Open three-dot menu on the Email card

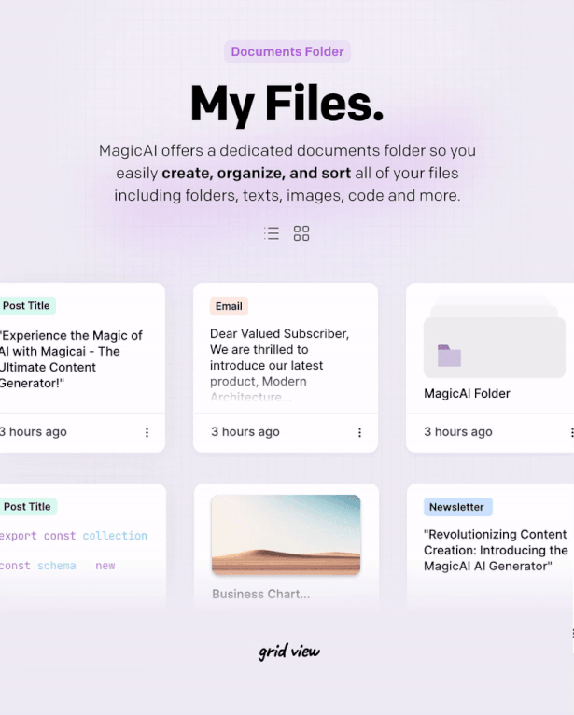pos(359,432)
